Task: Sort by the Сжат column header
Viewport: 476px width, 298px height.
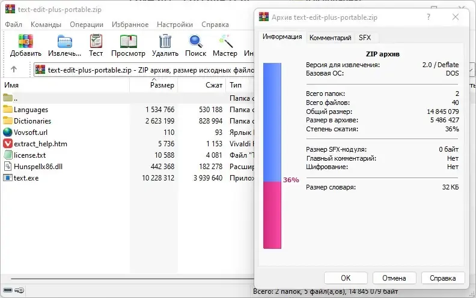Action: [201, 85]
